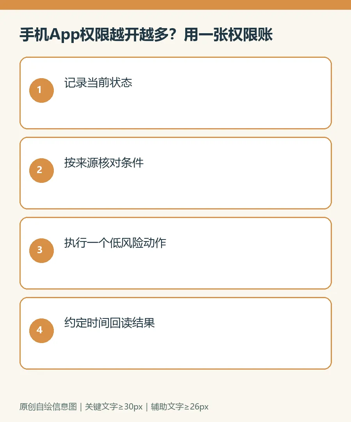Click the orange number 1 circle
351x422 pixels.
point(41,90)
